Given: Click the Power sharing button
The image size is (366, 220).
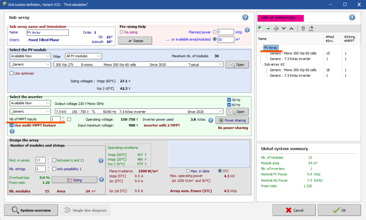Looking at the screenshot, I should coord(232,120).
